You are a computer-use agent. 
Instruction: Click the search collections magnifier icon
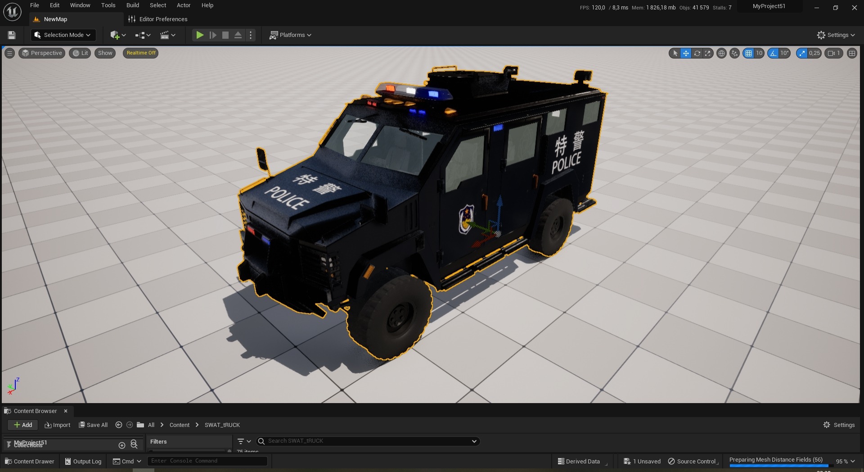134,445
